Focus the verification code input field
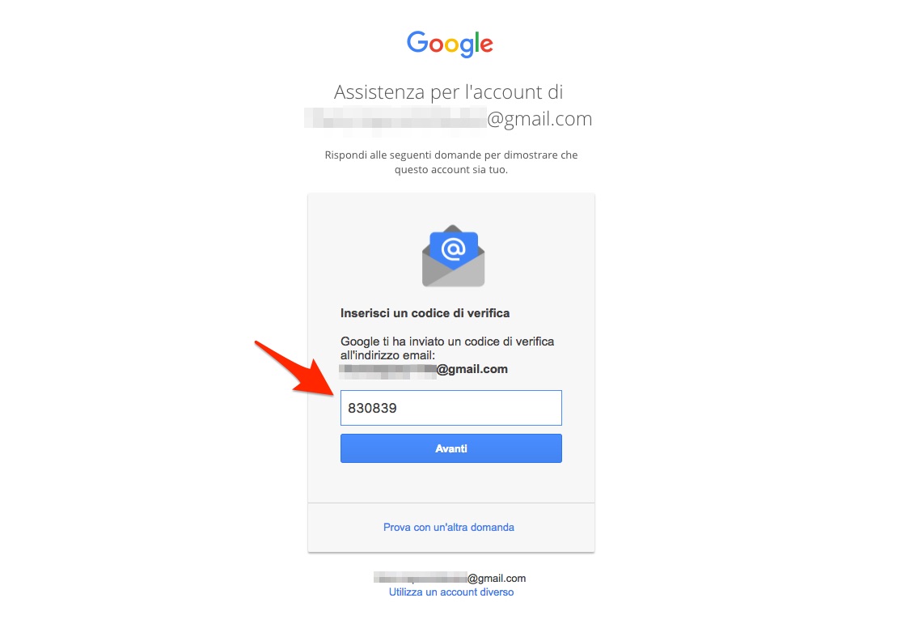The width and height of the screenshot is (901, 628). [x=451, y=408]
